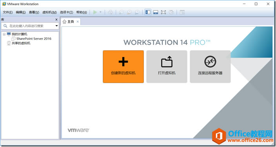The width and height of the screenshot is (276, 147).
Task: Toggle the thumbnail bar view icon
Action: 156,12
